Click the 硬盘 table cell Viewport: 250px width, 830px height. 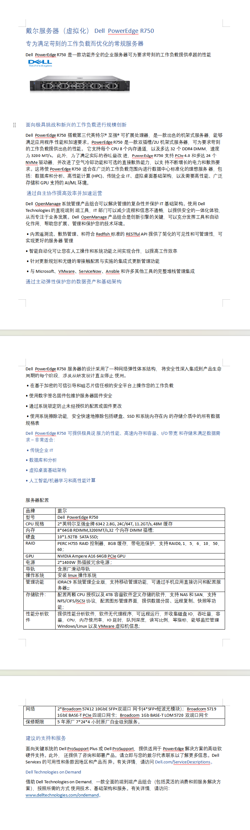39,537
